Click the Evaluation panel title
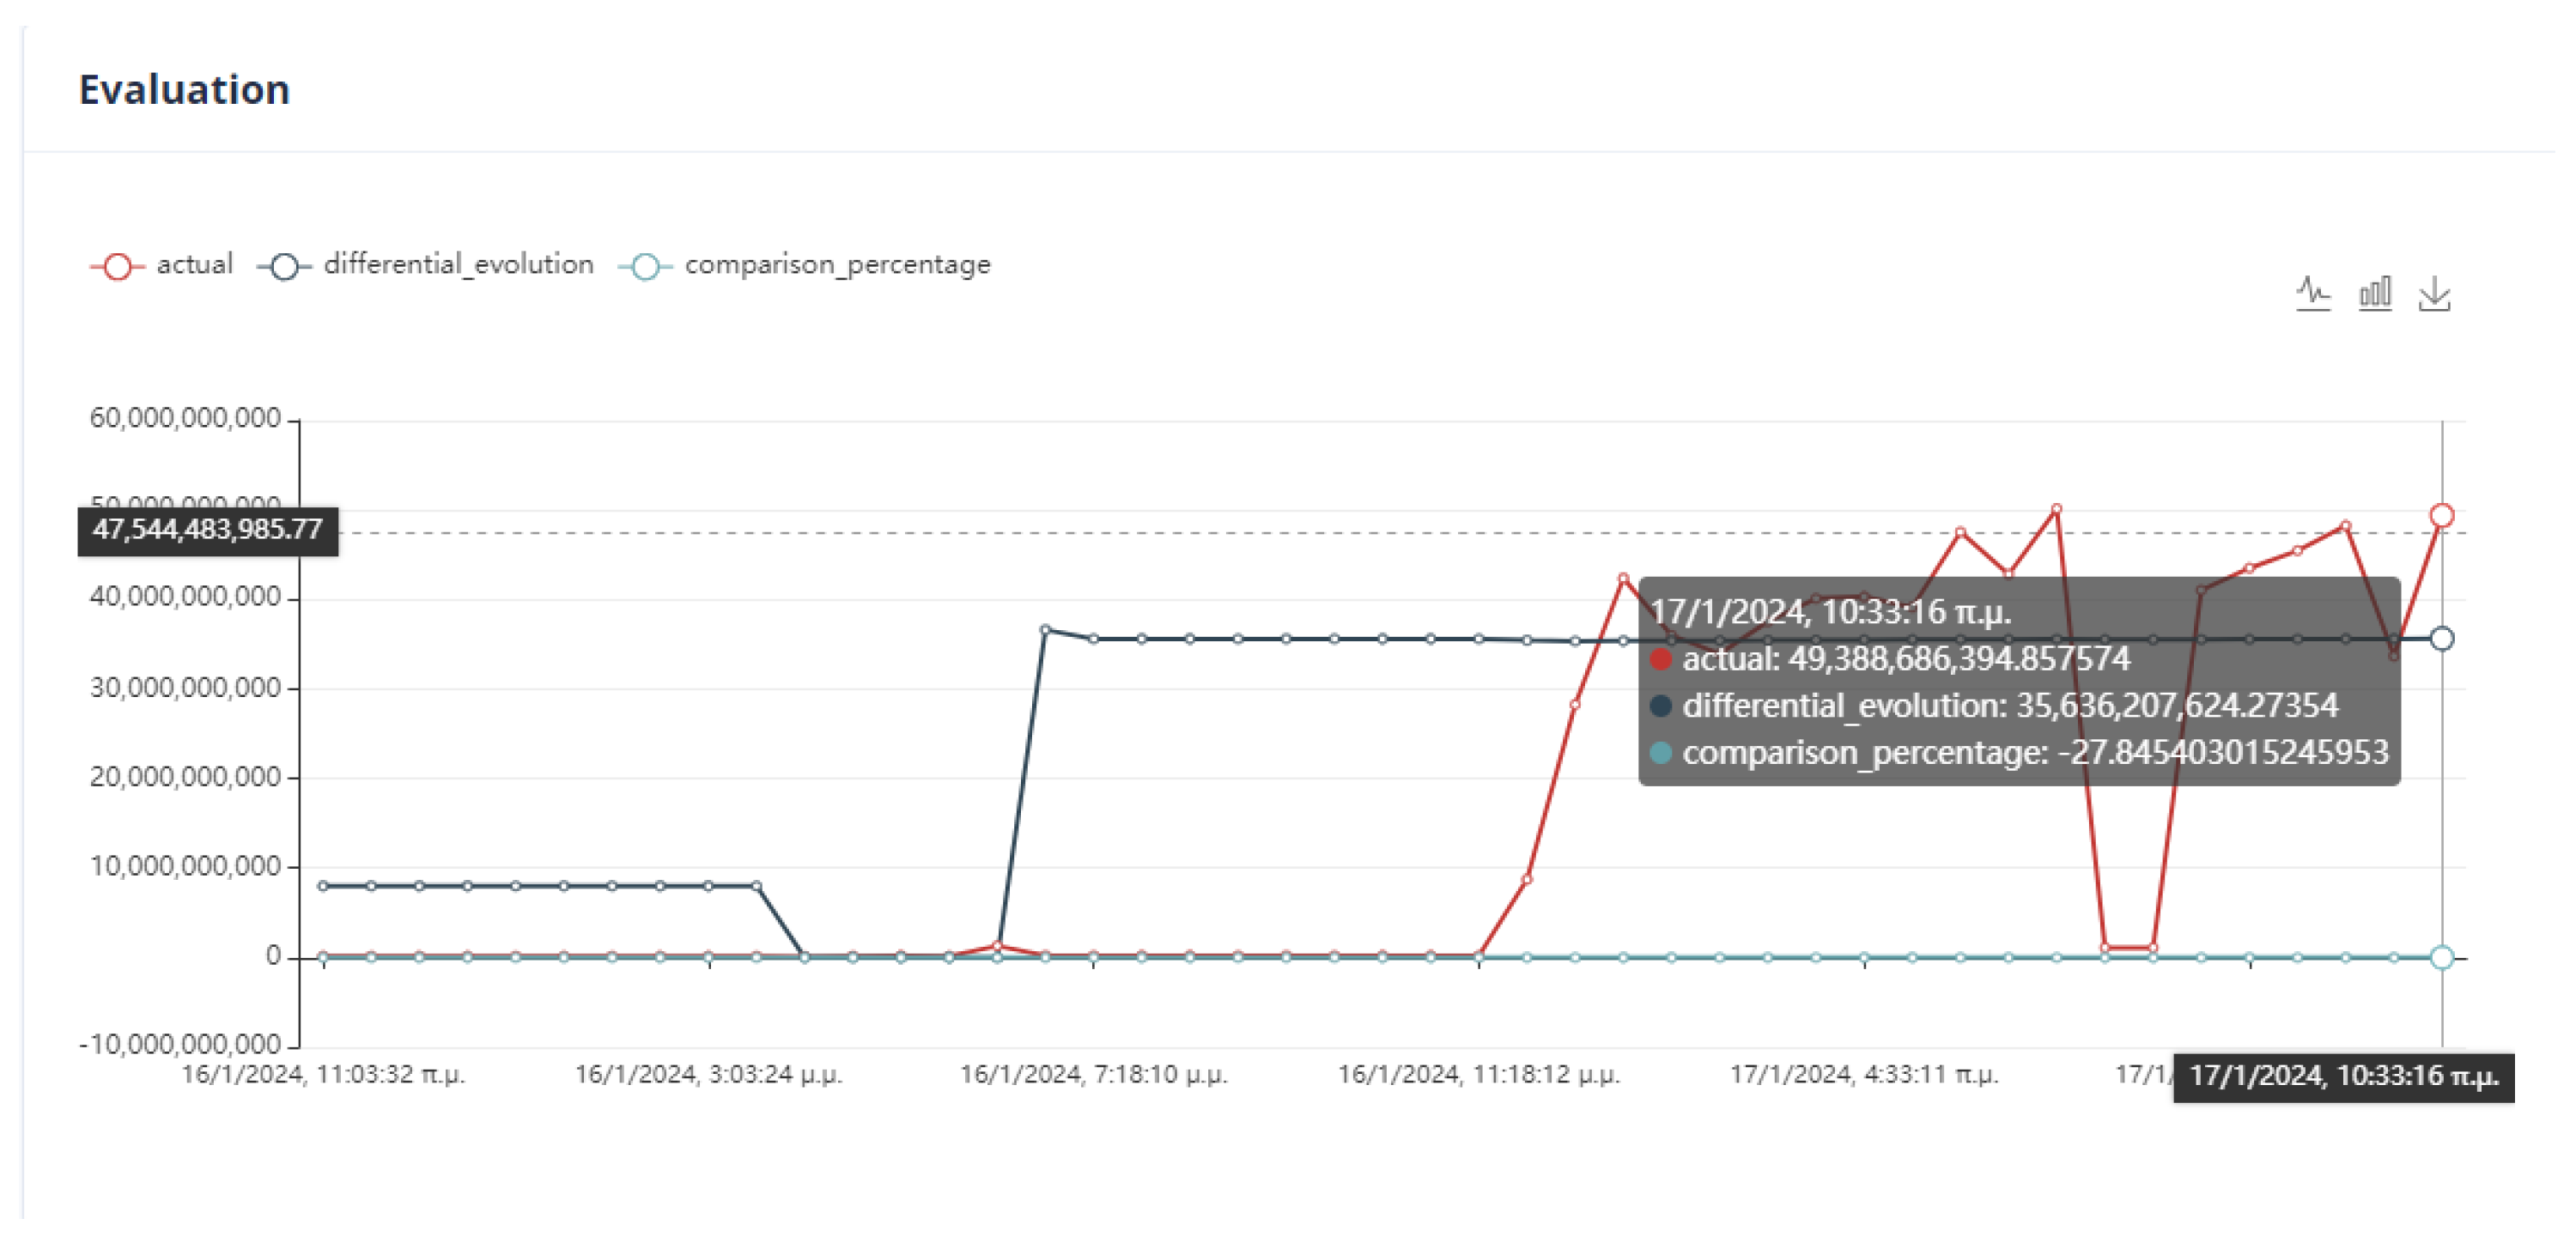The height and width of the screenshot is (1249, 2576). tap(184, 90)
